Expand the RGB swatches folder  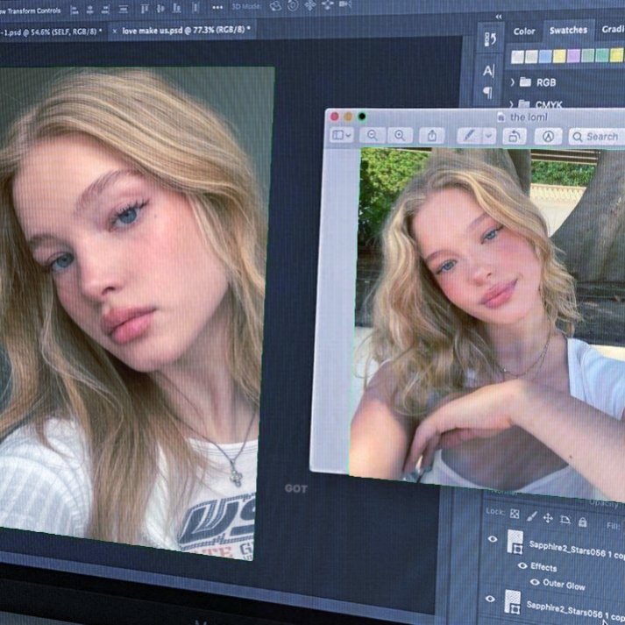[x=513, y=82]
